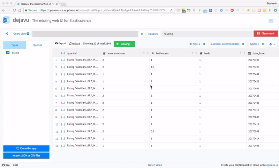The image size is (279, 168).
Task: Open the Viewing mode dropdown
Action: coord(124,44)
